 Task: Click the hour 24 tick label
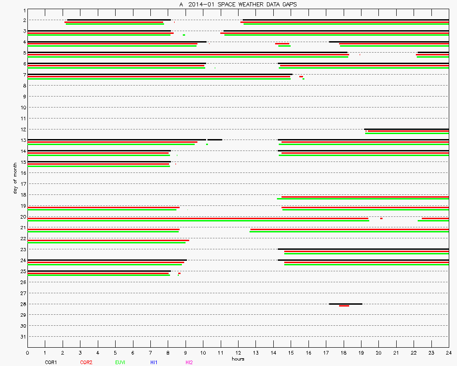point(448,353)
